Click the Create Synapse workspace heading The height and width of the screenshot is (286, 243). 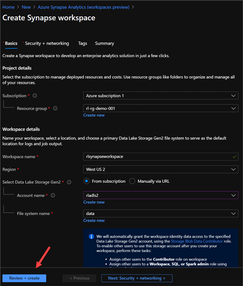(49, 18)
